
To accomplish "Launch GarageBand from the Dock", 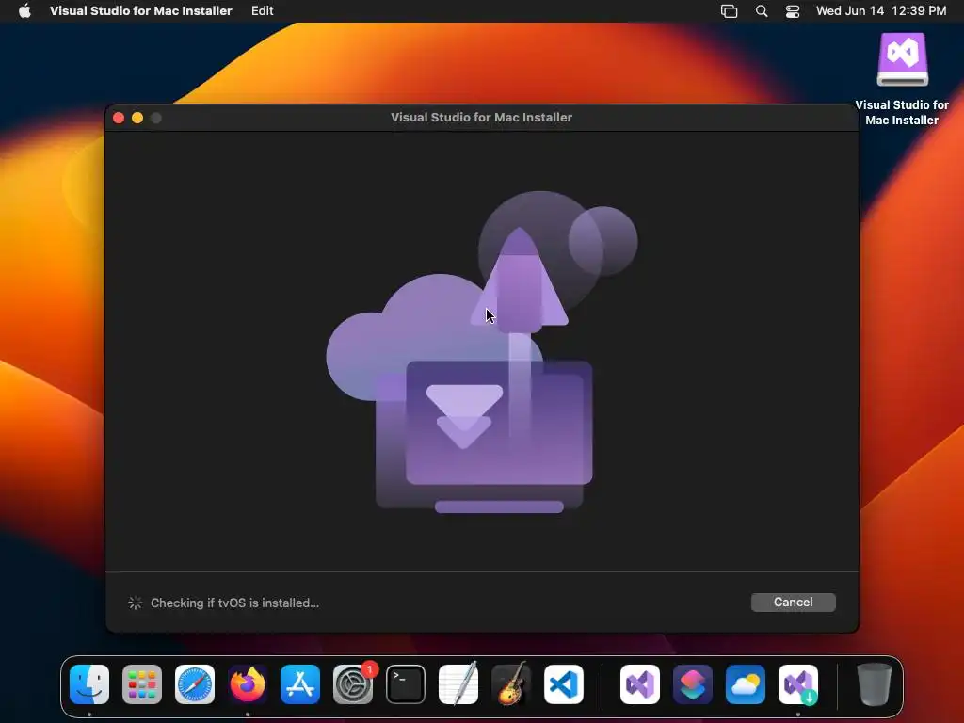I will pos(511,684).
